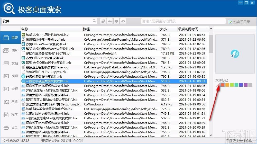Click timestamp 2021-01-22 06:10
Screen dimensions: 257x144
(x=192, y=39)
